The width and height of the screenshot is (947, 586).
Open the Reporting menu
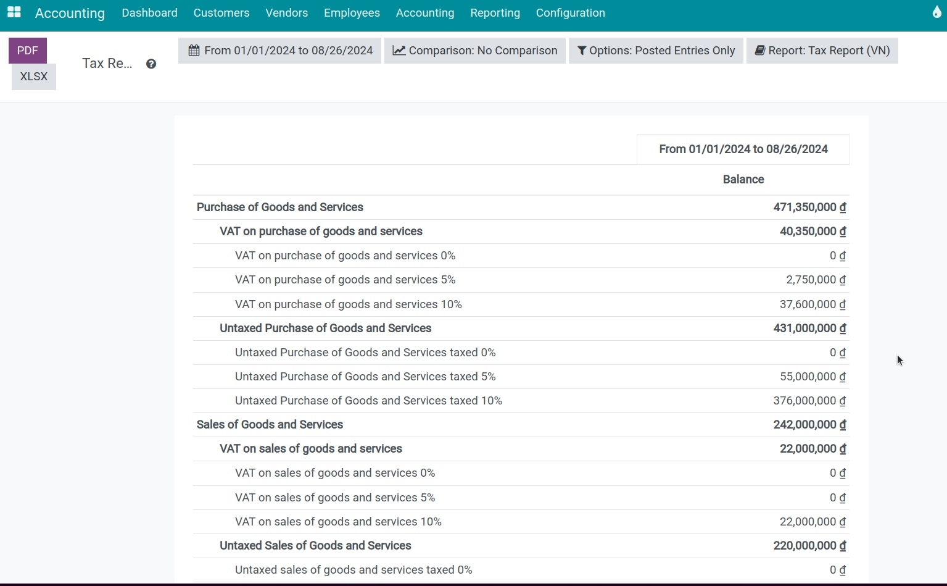[495, 13]
